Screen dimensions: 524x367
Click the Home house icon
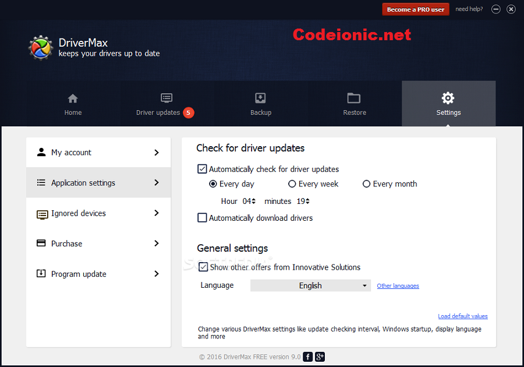73,98
